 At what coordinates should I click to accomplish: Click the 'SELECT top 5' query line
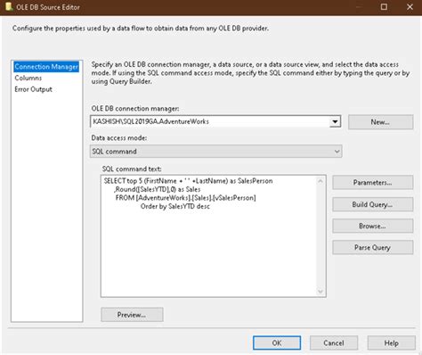coord(188,181)
